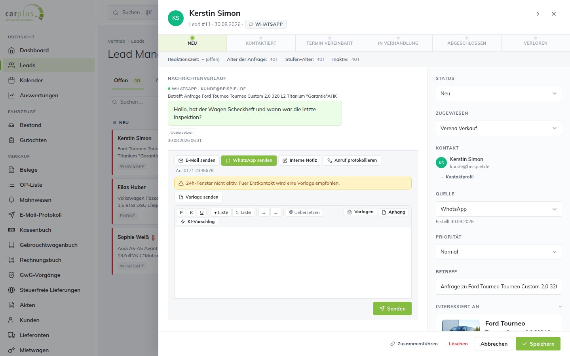The height and width of the screenshot is (356, 570).
Task: Set pipeline stage to Kontaktiert
Action: tap(261, 43)
